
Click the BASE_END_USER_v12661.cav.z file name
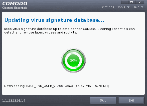click(50, 86)
